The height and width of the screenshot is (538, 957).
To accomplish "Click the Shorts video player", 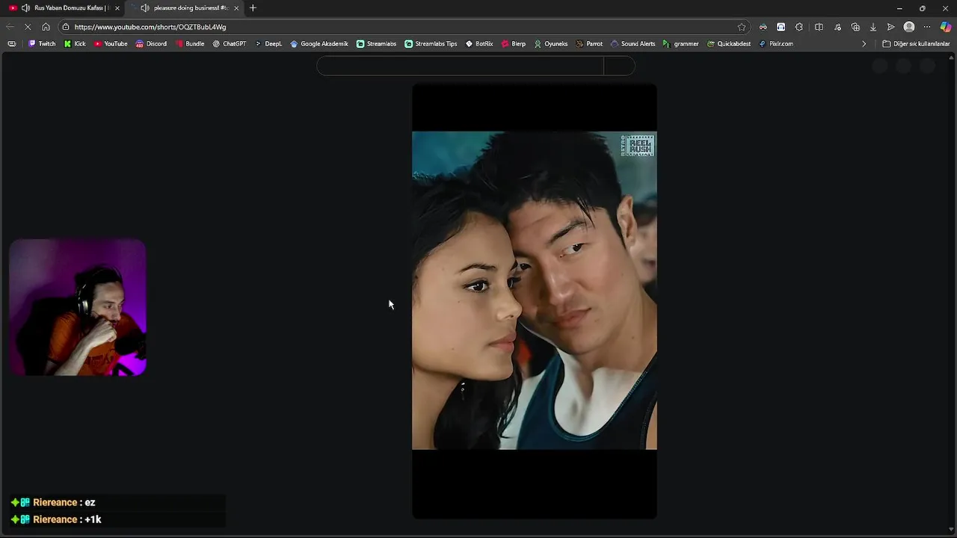I will point(535,301).
